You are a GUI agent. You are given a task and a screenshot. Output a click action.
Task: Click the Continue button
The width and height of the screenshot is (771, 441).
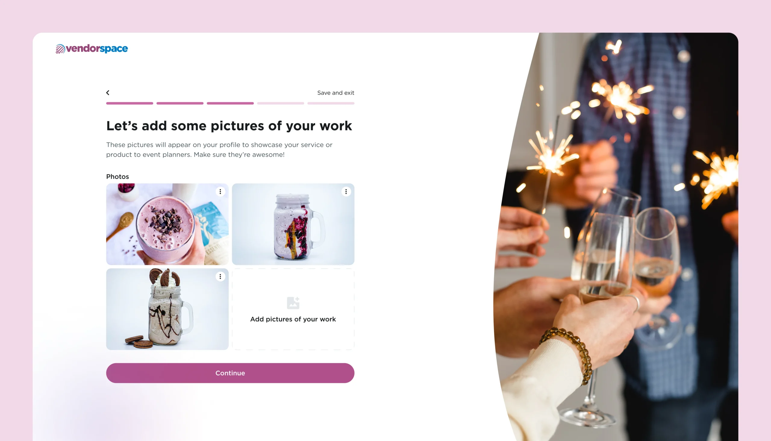[230, 373]
